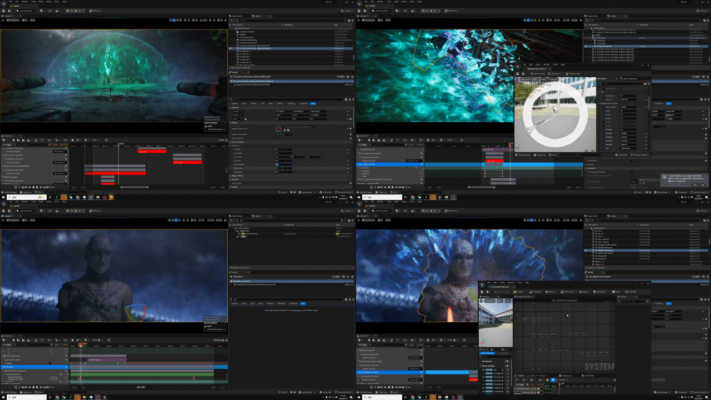The width and height of the screenshot is (711, 400).
Task: Hit the green Play button in bottom-left editor
Action: click(x=68, y=211)
